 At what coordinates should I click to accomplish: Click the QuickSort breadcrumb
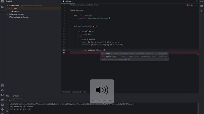pyautogui.click(x=66, y=92)
